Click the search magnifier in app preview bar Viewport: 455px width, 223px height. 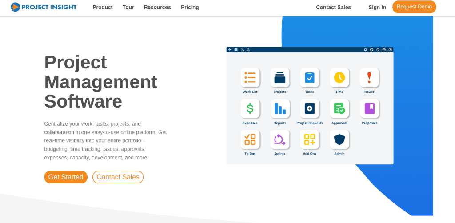tap(248, 50)
